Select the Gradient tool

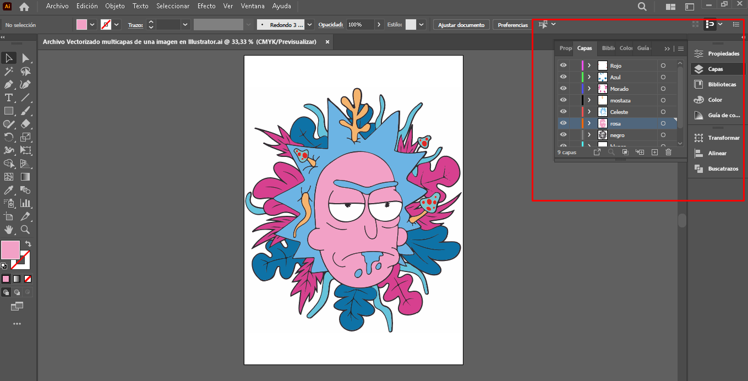click(25, 177)
